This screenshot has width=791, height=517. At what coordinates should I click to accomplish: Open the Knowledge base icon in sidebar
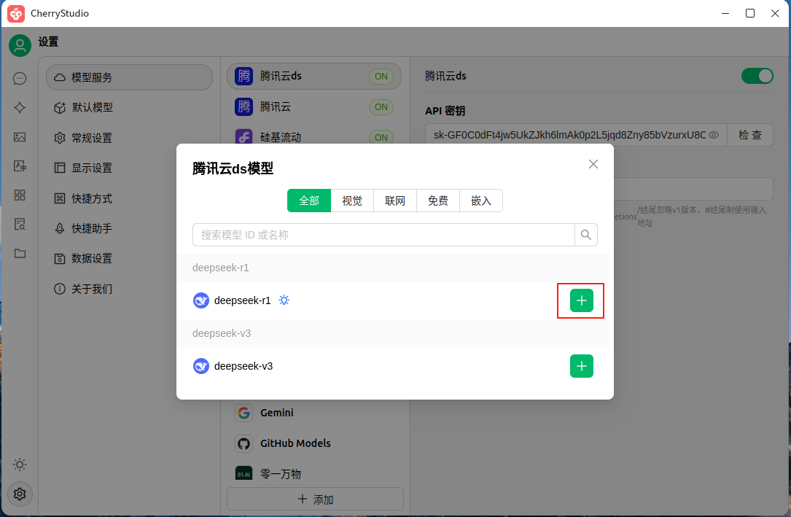[20, 225]
